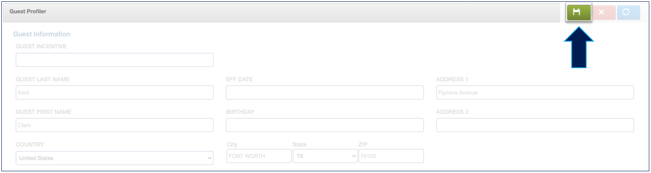The width and height of the screenshot is (651, 173).
Task: Select the Eff Date input field
Action: 325,92
